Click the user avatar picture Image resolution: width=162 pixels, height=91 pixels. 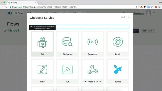pos(148,13)
